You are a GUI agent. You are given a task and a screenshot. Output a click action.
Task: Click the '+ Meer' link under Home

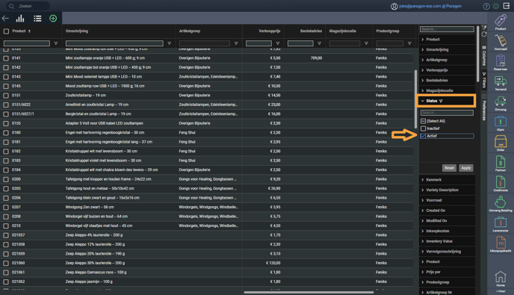click(501, 291)
